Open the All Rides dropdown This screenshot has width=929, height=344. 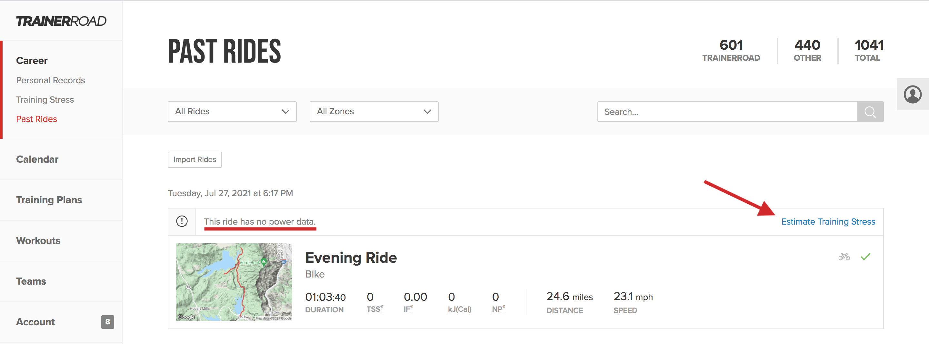pyautogui.click(x=232, y=112)
